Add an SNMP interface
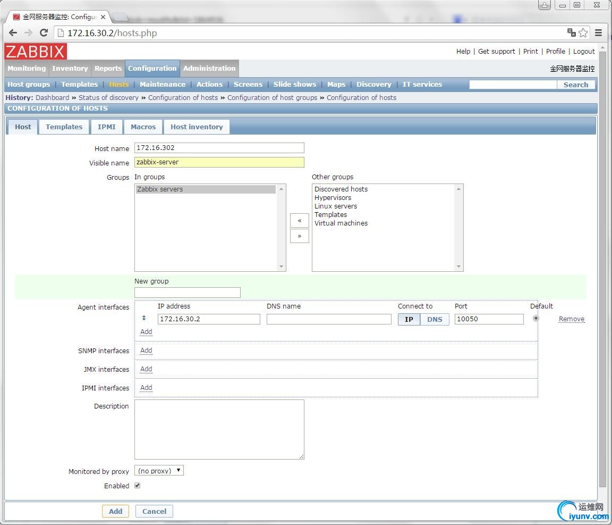 (146, 351)
